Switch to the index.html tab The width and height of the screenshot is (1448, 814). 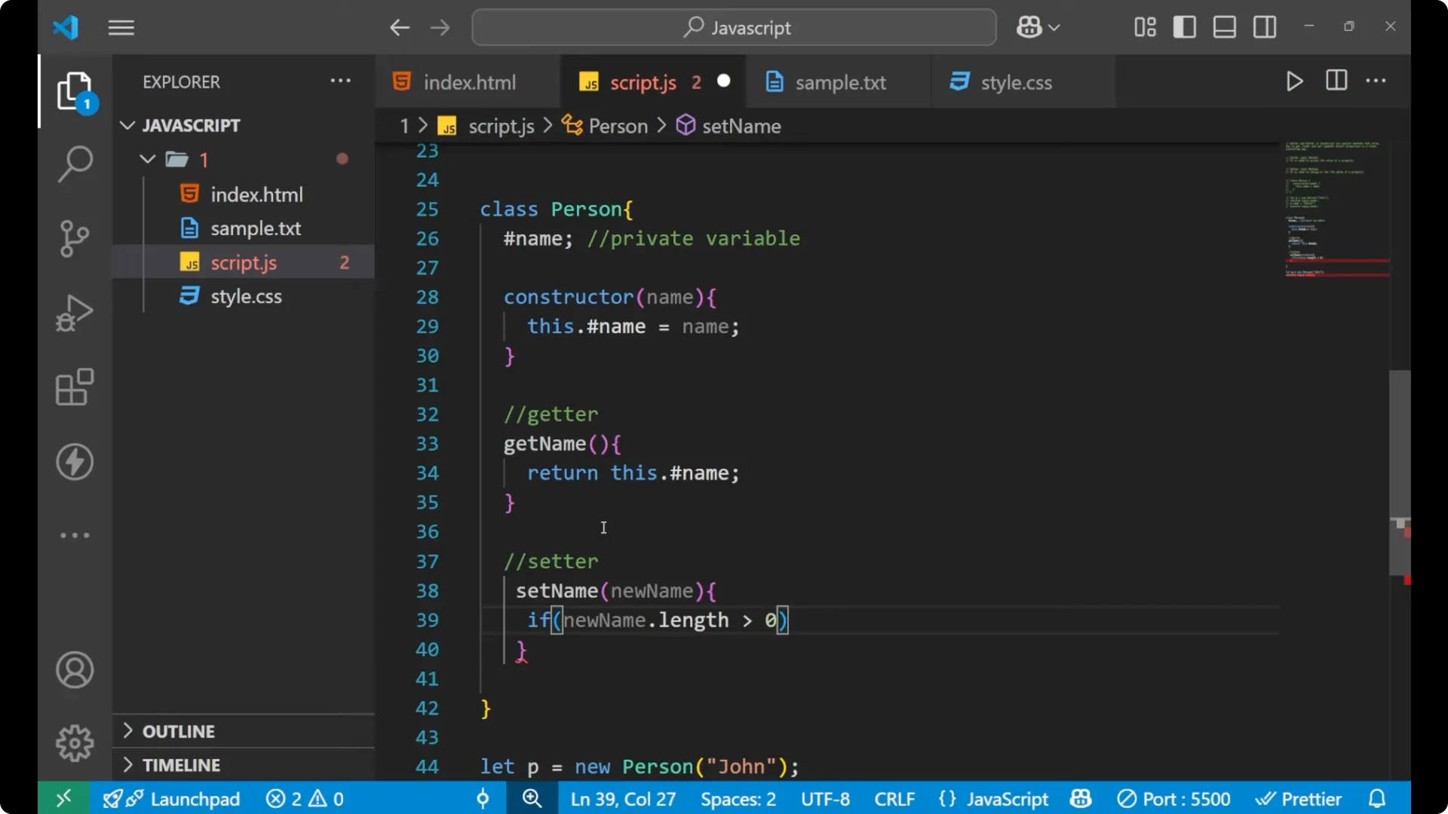click(x=468, y=81)
